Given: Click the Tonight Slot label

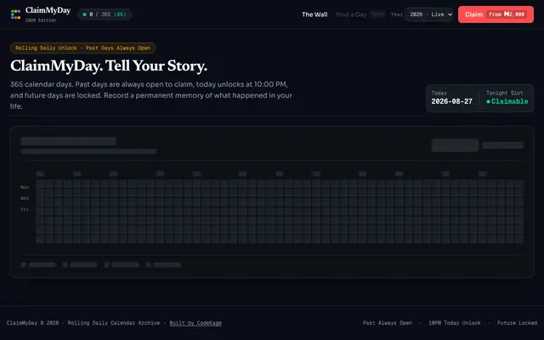Looking at the screenshot, I should (x=504, y=93).
